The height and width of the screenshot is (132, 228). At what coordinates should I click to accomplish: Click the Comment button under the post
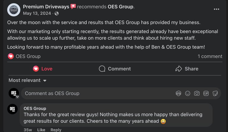point(115,69)
